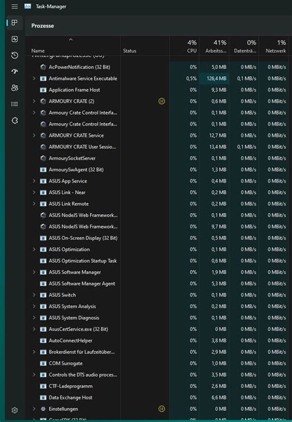Click the 13,4 MB memory value

point(218,147)
